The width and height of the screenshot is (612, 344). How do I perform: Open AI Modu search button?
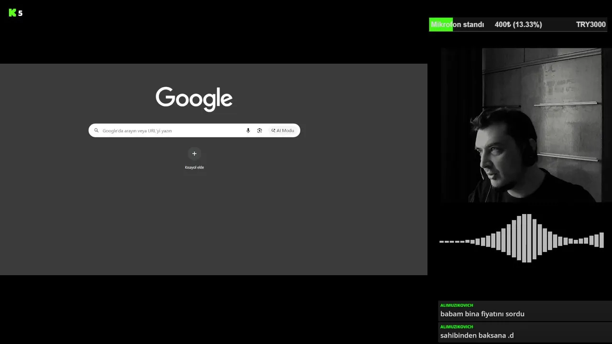coord(283,130)
